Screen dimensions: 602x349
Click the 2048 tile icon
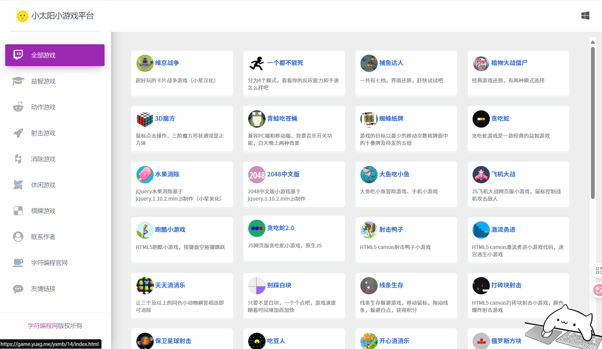click(257, 174)
